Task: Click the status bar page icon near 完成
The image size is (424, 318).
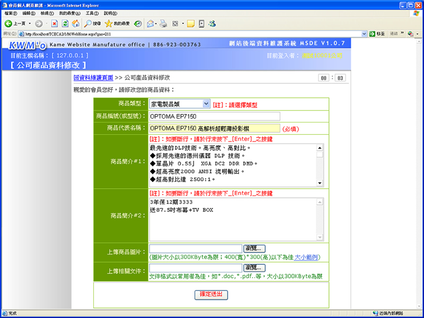Action: pyautogui.click(x=5, y=313)
